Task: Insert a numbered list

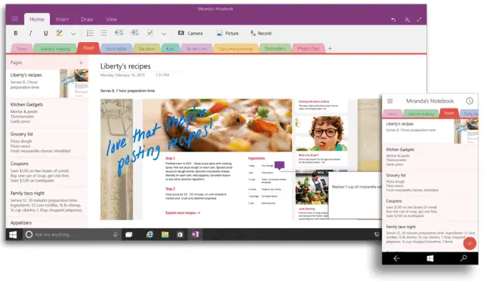Action: click(x=104, y=33)
